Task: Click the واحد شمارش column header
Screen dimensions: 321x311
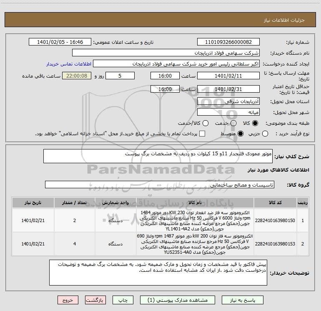Action: pyautogui.click(x=115, y=203)
